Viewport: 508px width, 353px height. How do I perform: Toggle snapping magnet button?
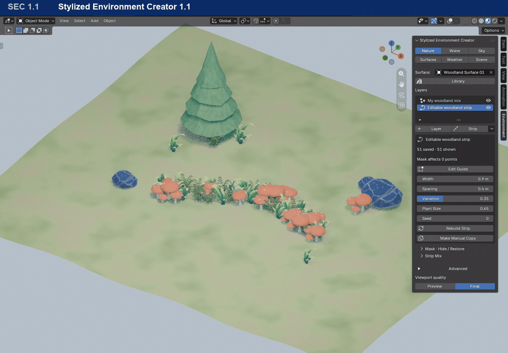click(256, 21)
